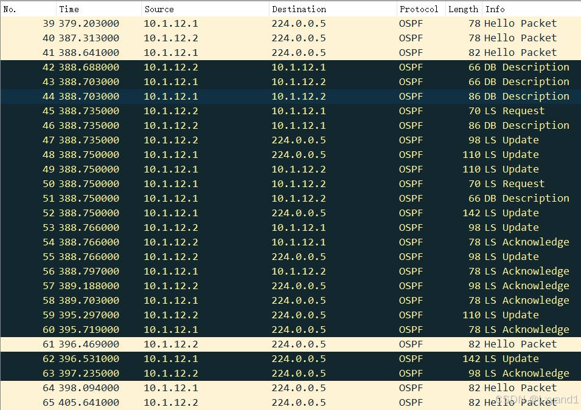Sort packets by the No. column header
581x410 pixels.
[28, 9]
